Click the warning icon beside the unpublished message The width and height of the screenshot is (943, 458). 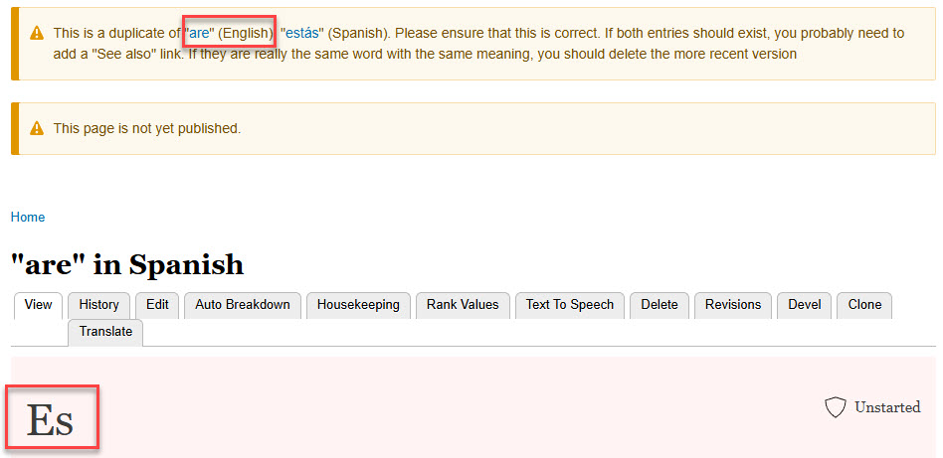point(37,129)
